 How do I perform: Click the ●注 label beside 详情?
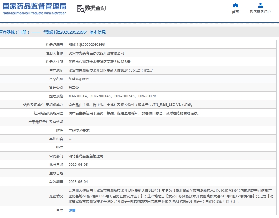(x=60, y=211)
